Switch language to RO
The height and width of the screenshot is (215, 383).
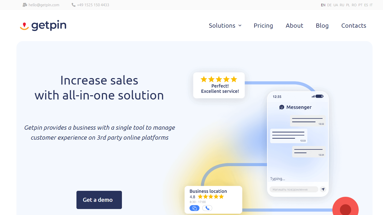pos(354,5)
